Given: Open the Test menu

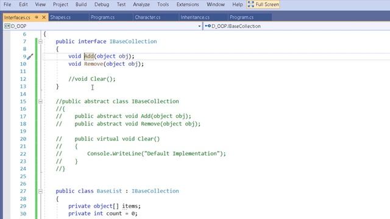Looking at the screenshot, I should click(x=121, y=4).
